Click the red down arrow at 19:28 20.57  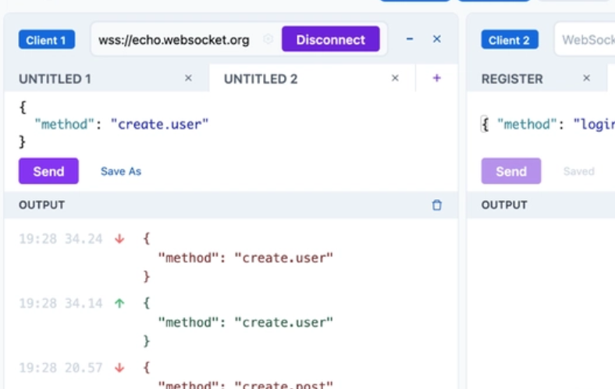[x=119, y=368]
